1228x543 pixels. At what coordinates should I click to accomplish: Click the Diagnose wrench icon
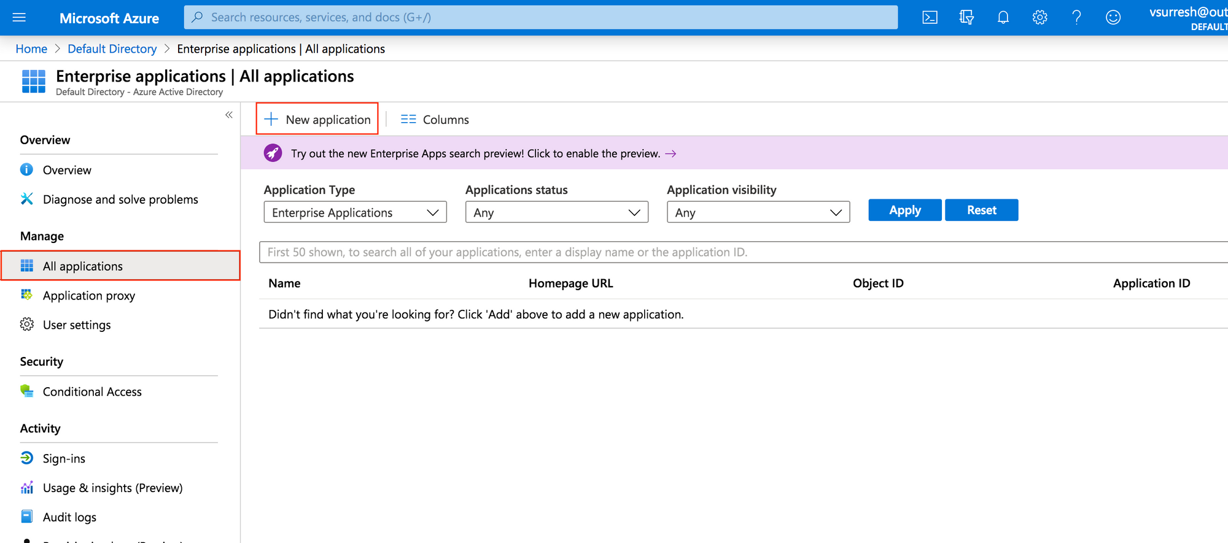pyautogui.click(x=26, y=199)
